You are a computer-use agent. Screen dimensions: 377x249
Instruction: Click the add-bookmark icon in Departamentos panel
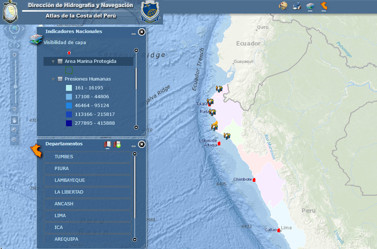tap(117, 144)
